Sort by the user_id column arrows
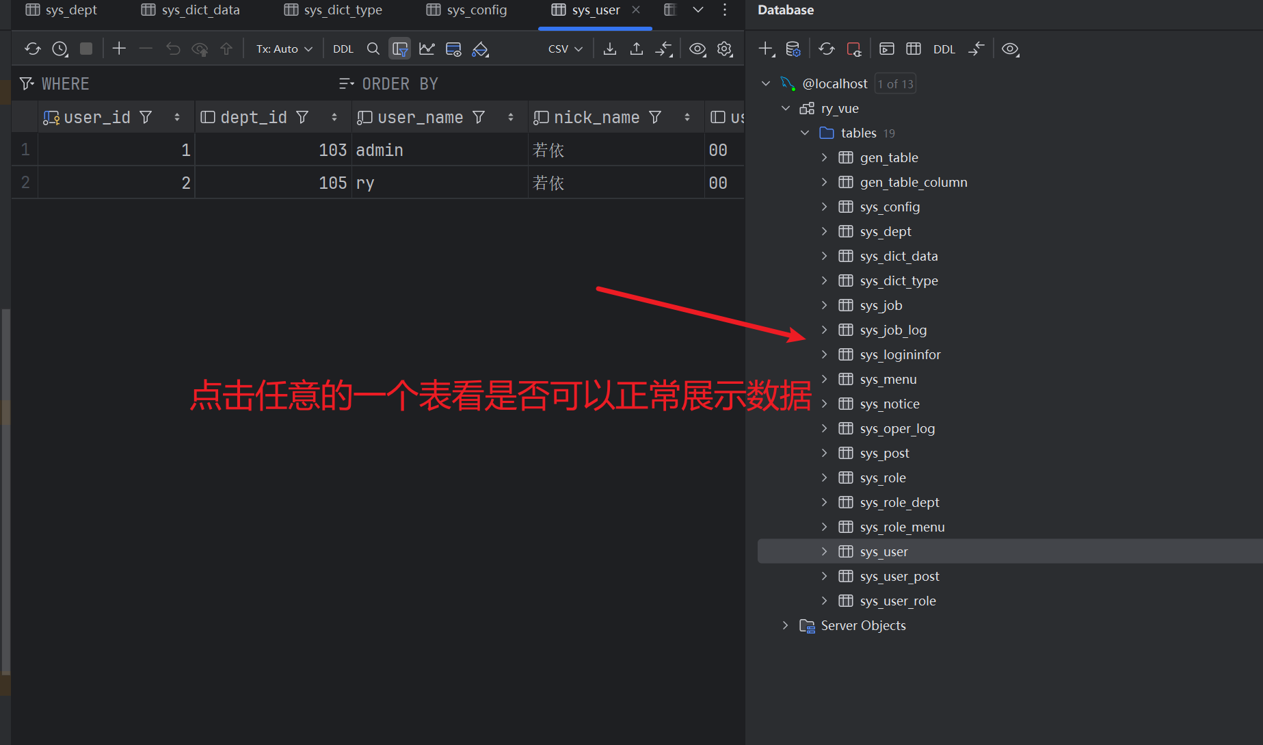Screen dimensions: 1263x745 [177, 118]
